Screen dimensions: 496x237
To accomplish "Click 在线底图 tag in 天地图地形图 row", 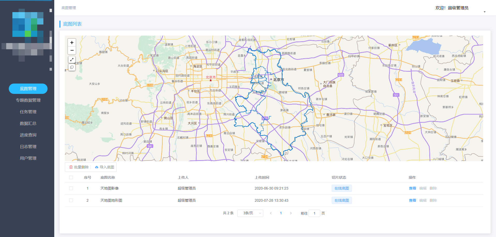I will [342, 200].
